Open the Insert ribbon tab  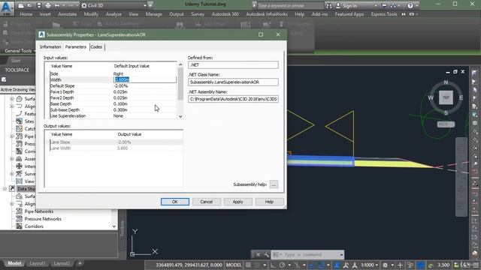[45, 14]
